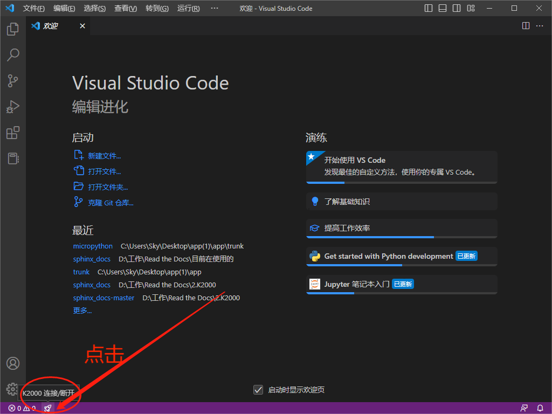Click progress bar under 提高工作效率

coord(402,237)
